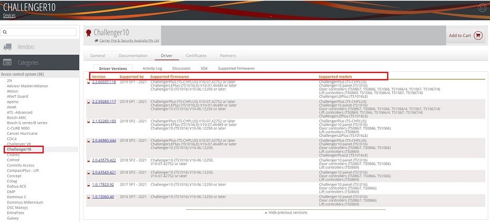Viewport: 490px width, 222px height.
Task: Open the SDK sub-tab
Action: point(204,69)
